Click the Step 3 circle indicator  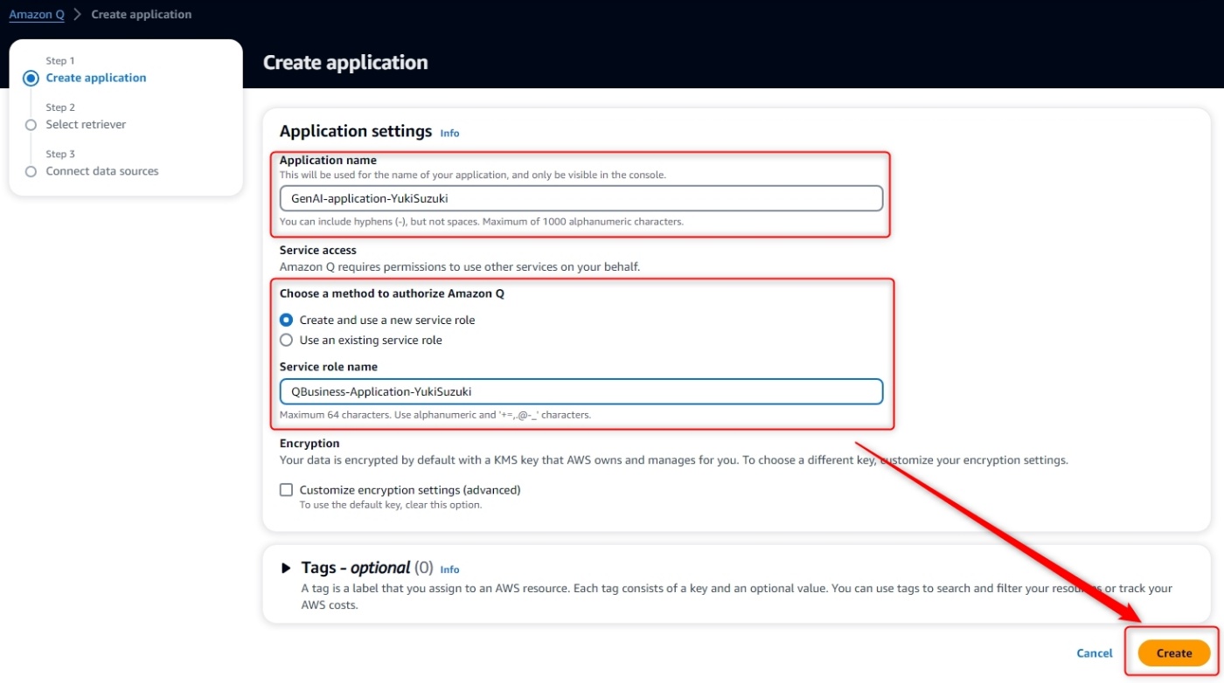(x=31, y=171)
